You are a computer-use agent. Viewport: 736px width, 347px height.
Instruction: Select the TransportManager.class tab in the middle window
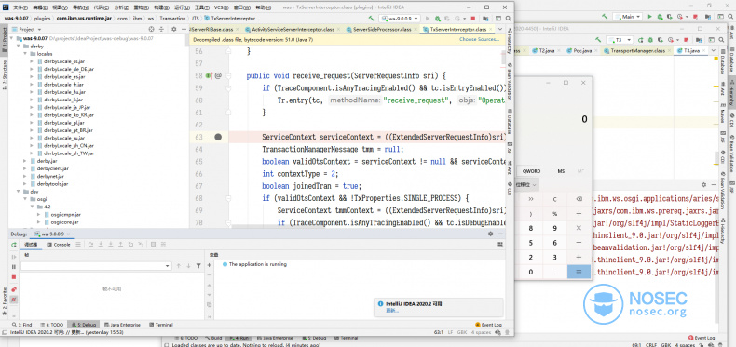pyautogui.click(x=638, y=50)
